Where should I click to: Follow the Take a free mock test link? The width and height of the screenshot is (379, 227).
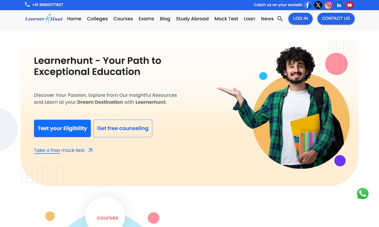59,150
